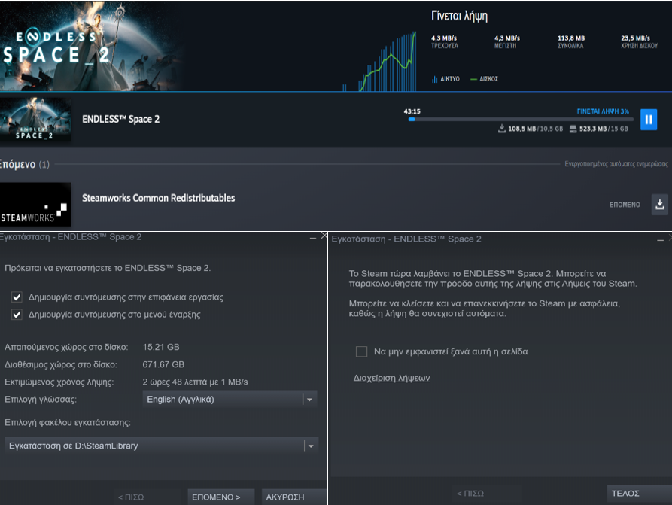Open install folder dropdown D:\SteamLibrary

(161, 446)
